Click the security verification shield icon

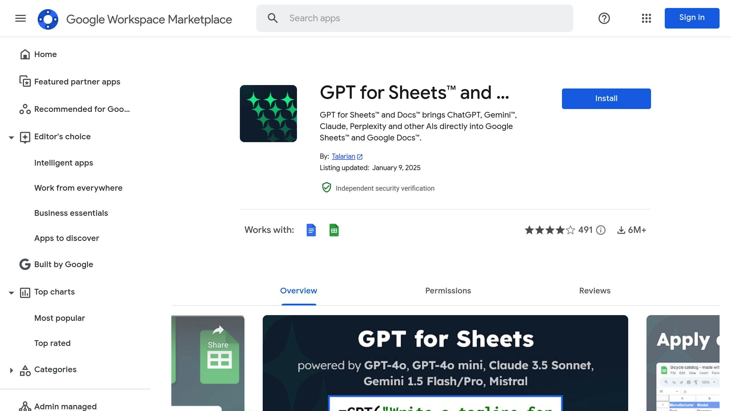point(326,188)
